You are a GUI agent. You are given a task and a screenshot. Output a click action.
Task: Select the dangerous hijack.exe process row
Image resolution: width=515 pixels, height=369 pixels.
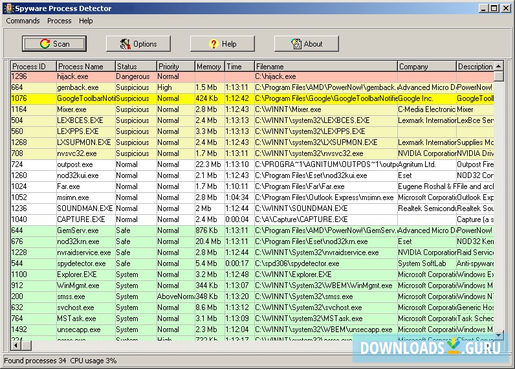click(x=72, y=77)
